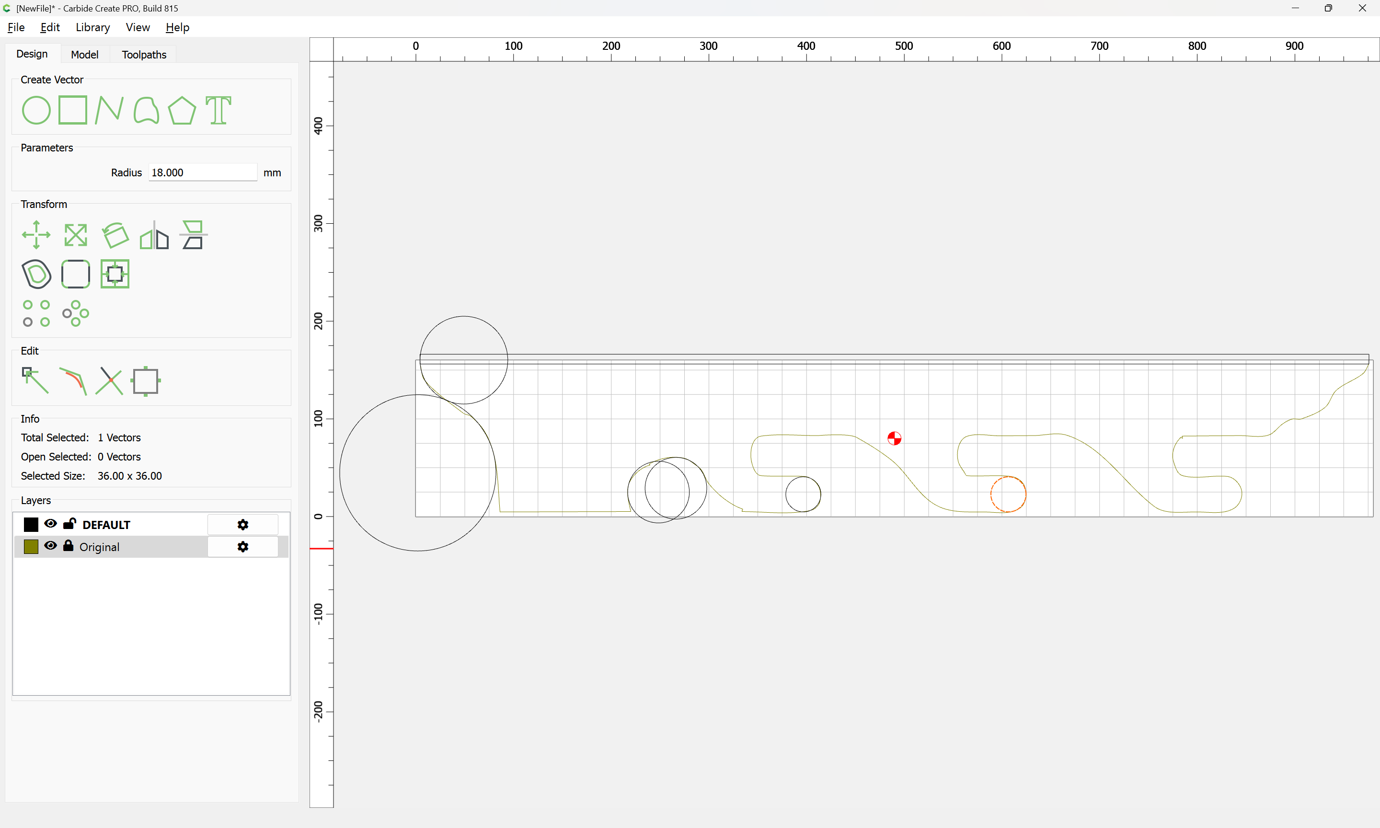Open the Node Edit tool
The image size is (1380, 828).
[35, 381]
